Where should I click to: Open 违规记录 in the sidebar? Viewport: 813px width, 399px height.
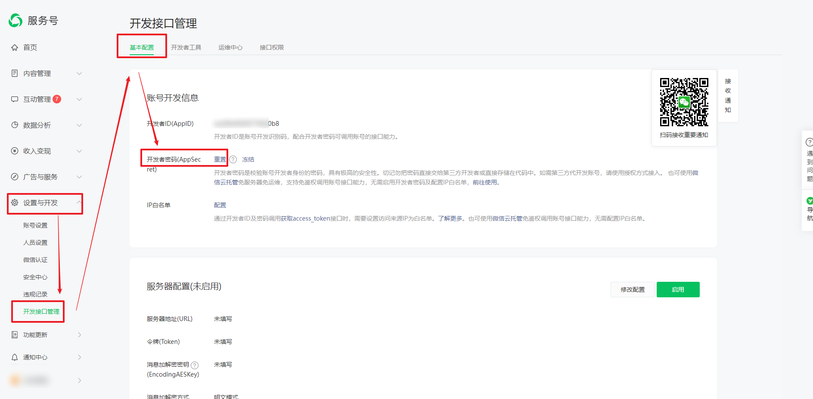[x=35, y=294]
